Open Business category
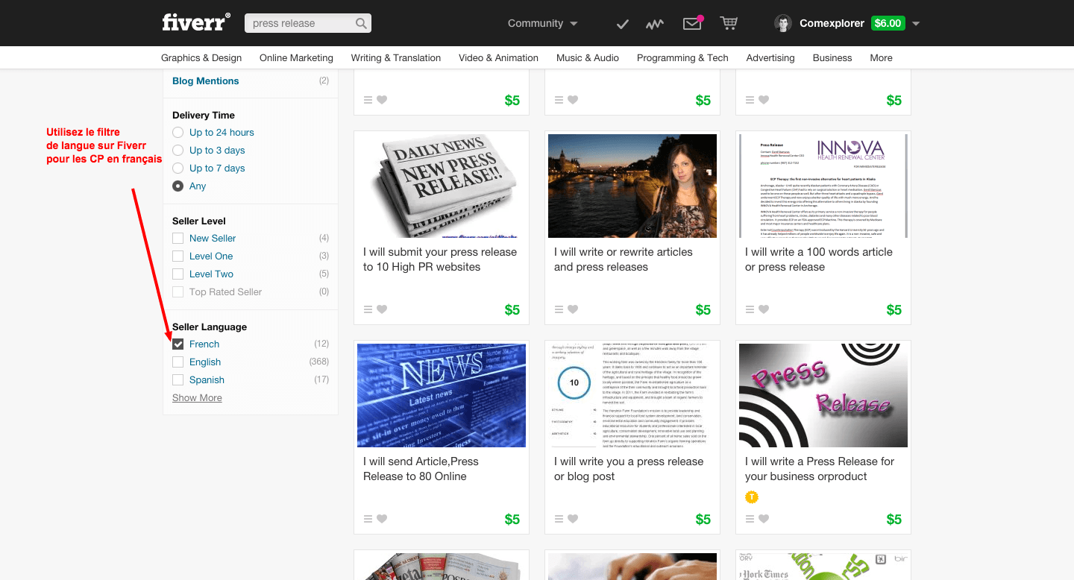The width and height of the screenshot is (1074, 580). (832, 57)
